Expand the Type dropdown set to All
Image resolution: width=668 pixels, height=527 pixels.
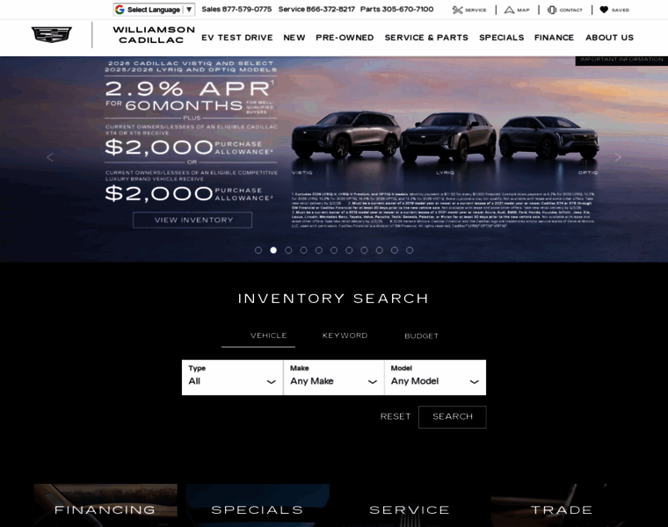click(233, 378)
